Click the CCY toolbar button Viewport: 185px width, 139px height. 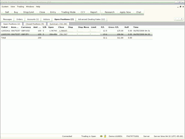(83, 12)
